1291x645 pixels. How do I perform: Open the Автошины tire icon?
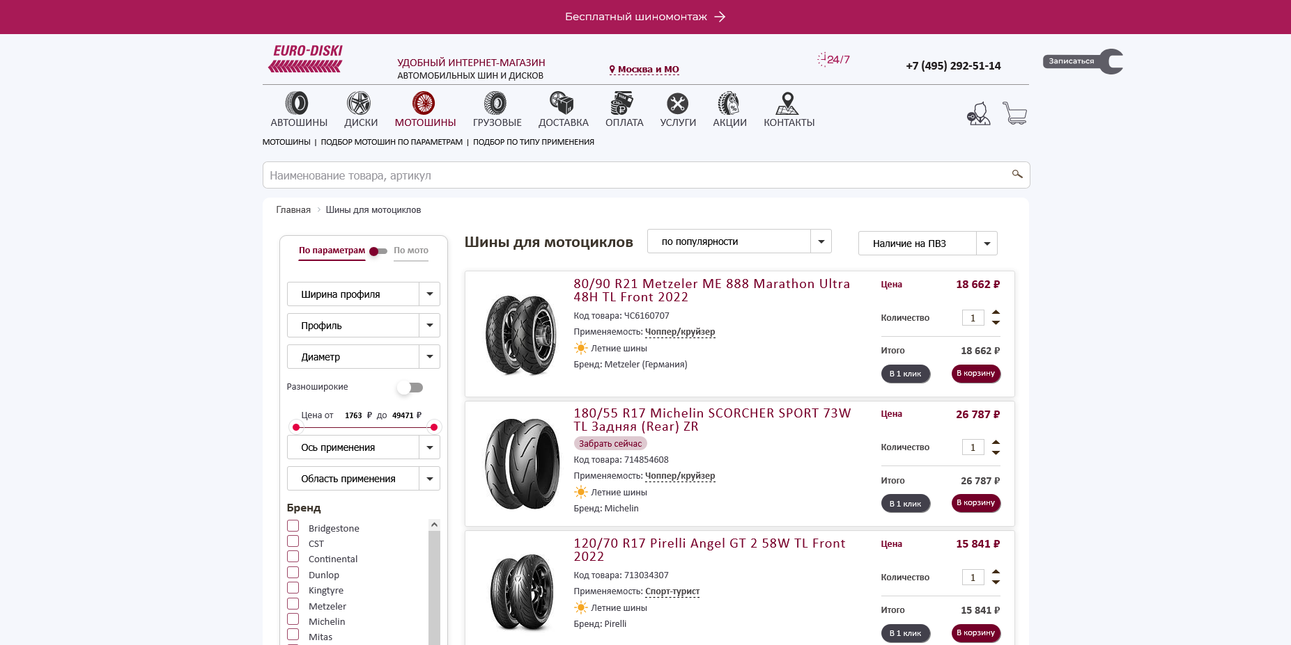click(x=297, y=103)
